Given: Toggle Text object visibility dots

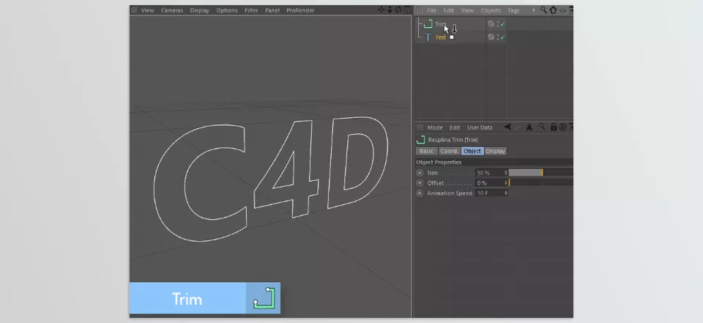Looking at the screenshot, I should tap(497, 37).
